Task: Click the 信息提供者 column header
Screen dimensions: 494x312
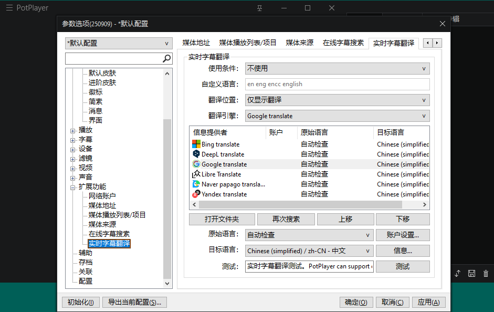Action: [x=228, y=132]
